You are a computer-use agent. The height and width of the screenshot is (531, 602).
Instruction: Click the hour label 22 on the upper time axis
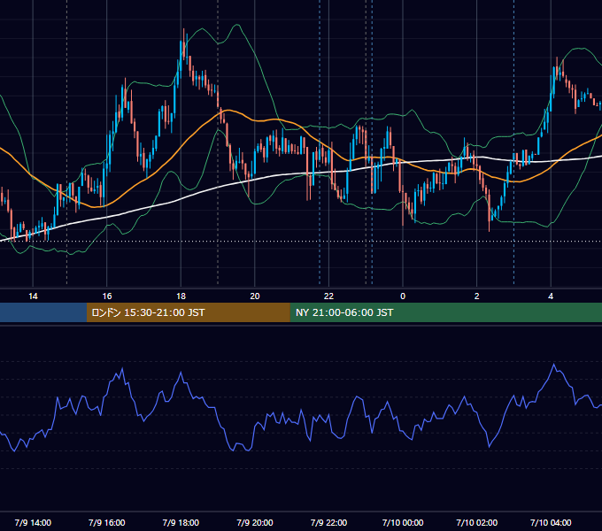pyautogui.click(x=328, y=296)
